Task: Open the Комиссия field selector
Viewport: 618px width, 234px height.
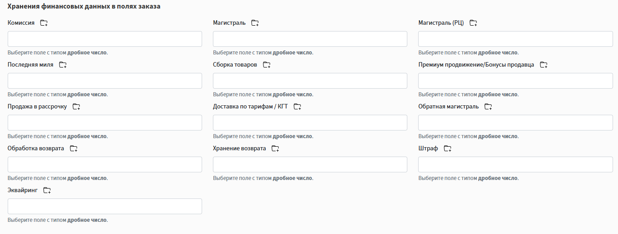Action: pos(105,39)
